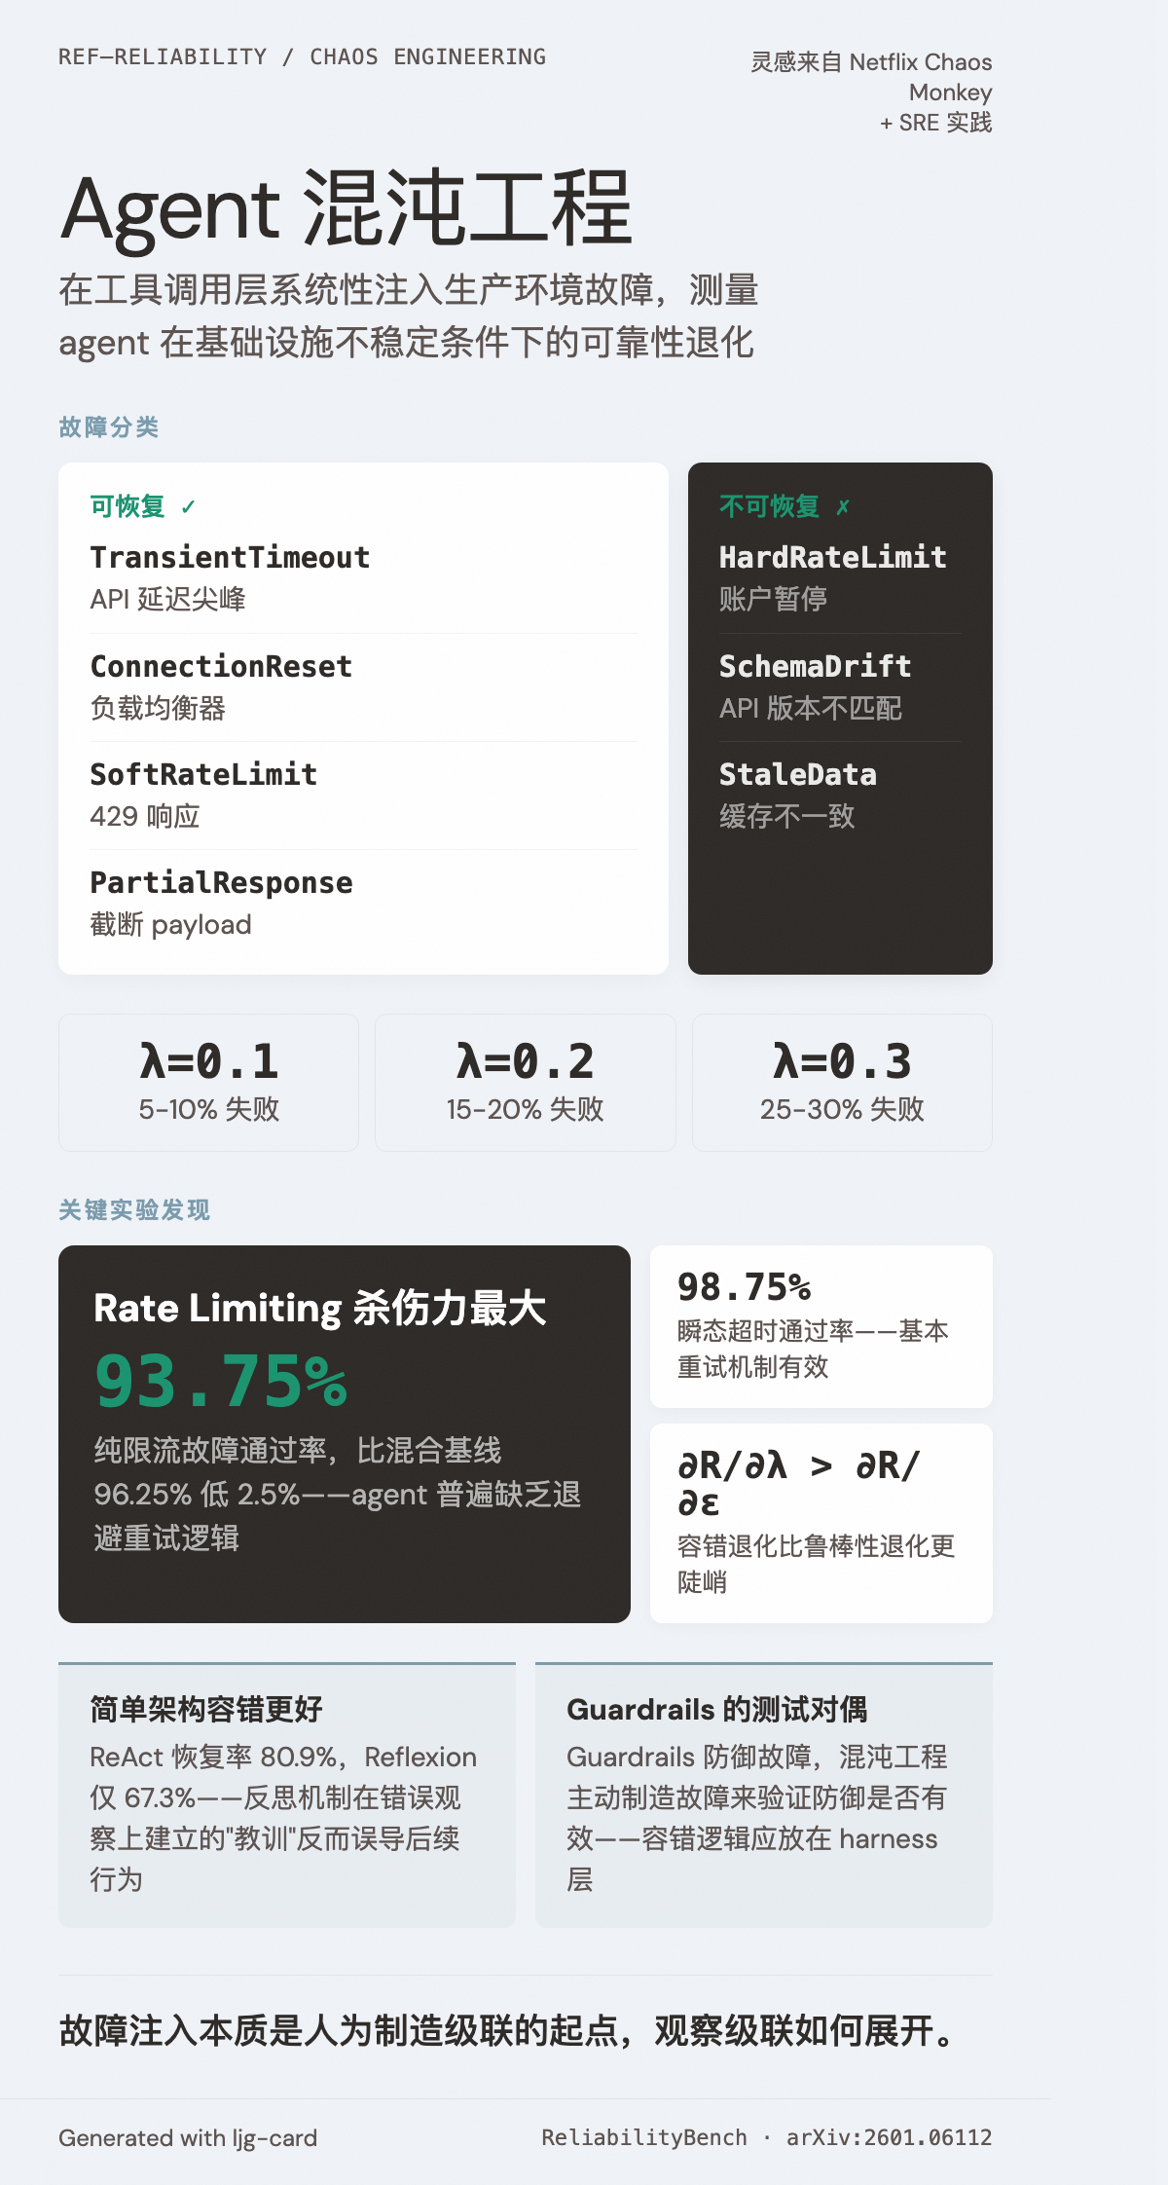This screenshot has height=2185, width=1168.
Task: Open the 98.75% transient timeout card
Action: pyautogui.click(x=821, y=1326)
